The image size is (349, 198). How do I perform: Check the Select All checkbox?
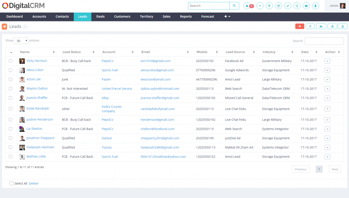pos(12,183)
